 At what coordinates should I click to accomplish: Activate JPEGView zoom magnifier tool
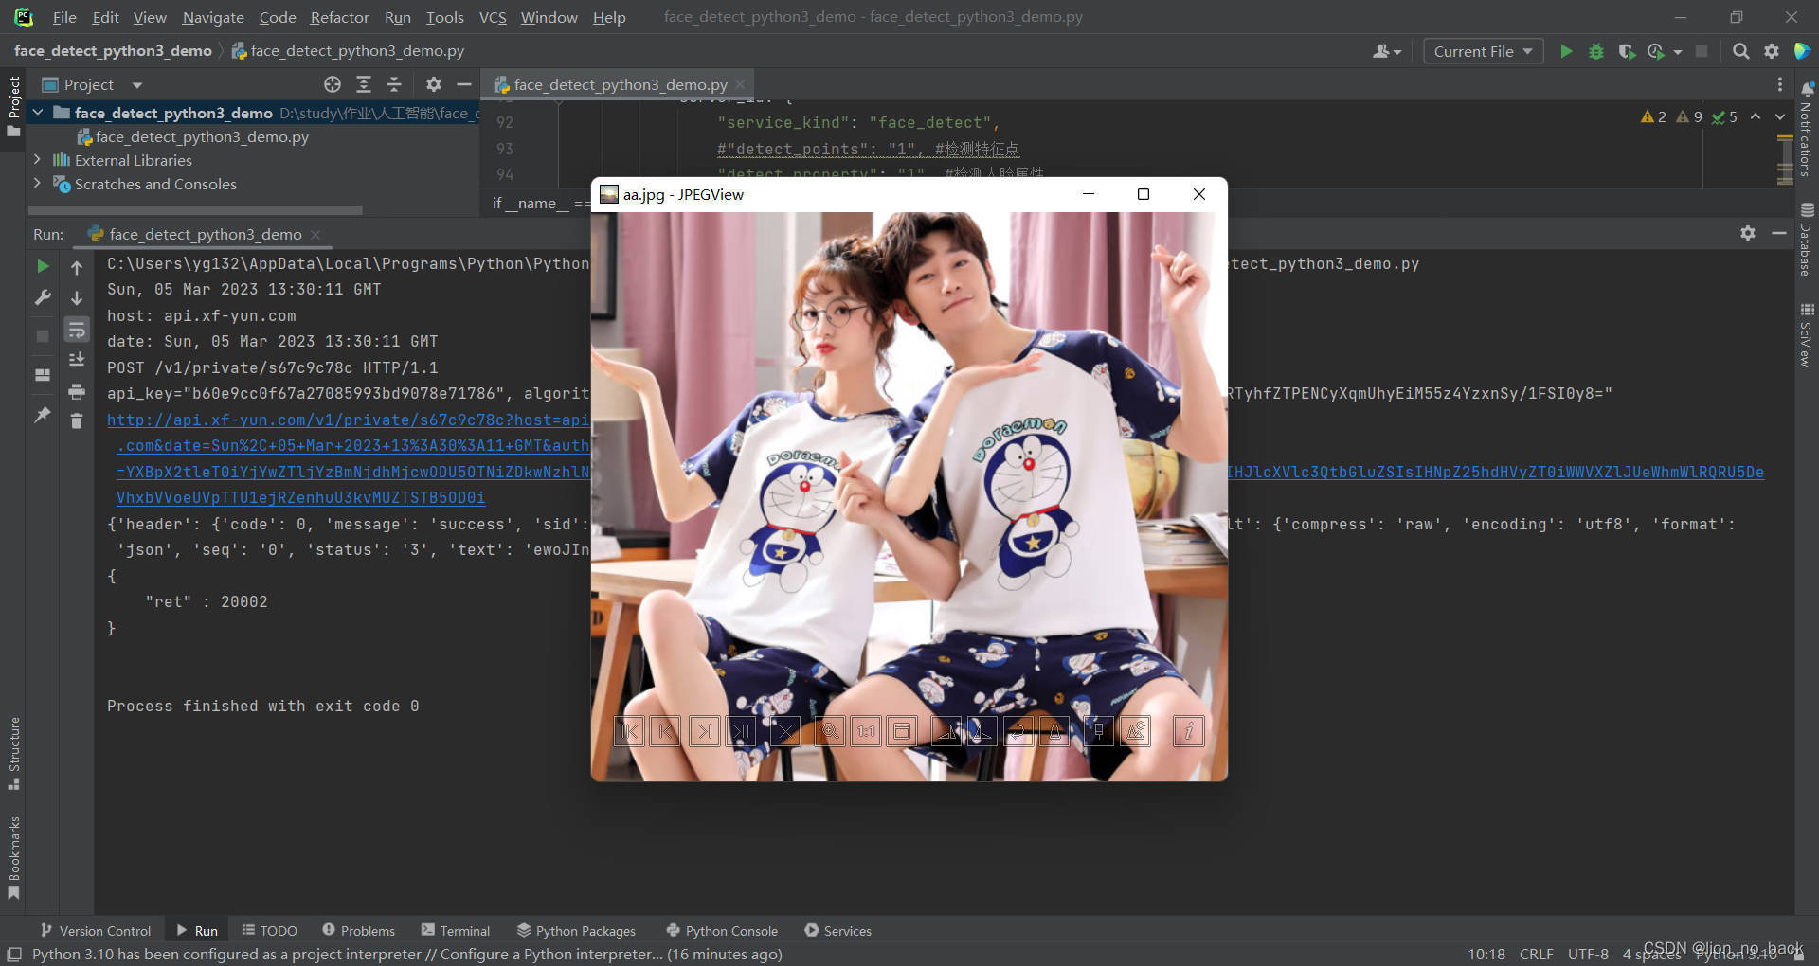pos(829,731)
